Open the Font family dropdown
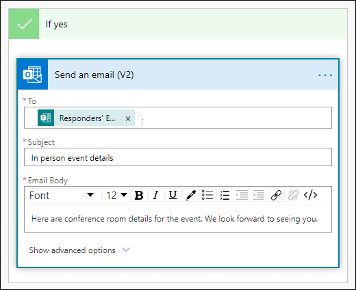Screen dimensions: 356x290 [64, 195]
